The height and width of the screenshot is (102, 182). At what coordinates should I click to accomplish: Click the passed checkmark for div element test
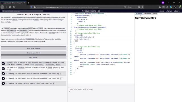pyautogui.click(x=3, y=63)
